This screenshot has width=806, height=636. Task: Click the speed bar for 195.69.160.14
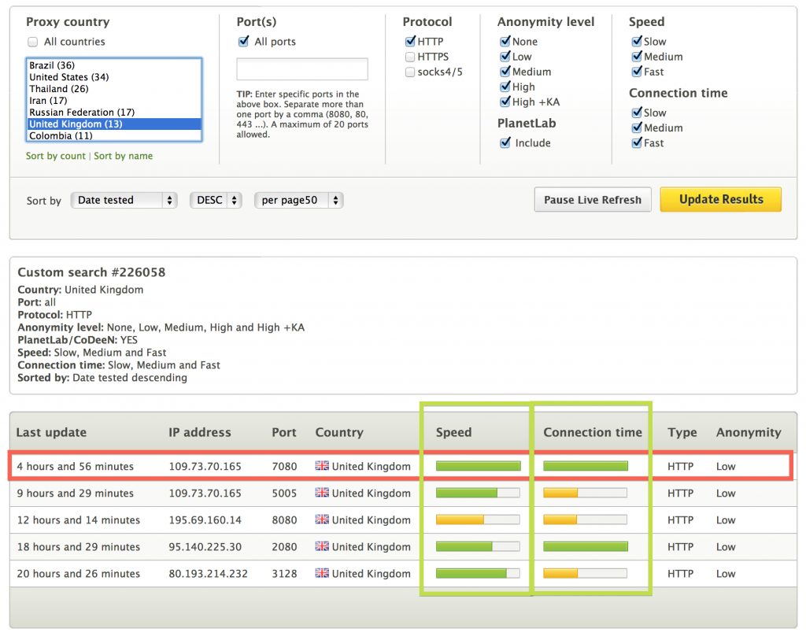478,520
